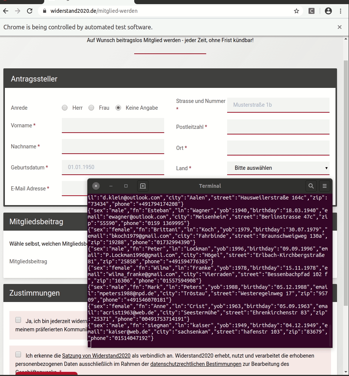This screenshot has height=376, width=349.
Task: Expand the Land 'Bitte auswählen' dropdown
Action: [x=278, y=168]
